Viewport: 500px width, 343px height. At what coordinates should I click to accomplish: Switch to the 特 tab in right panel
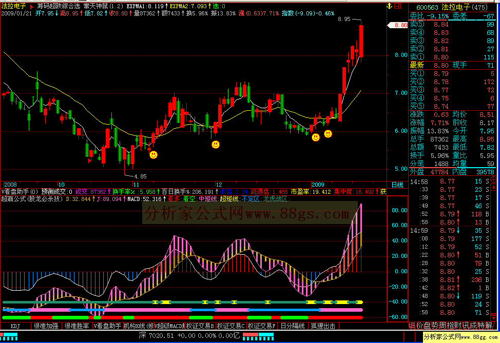click(481, 326)
